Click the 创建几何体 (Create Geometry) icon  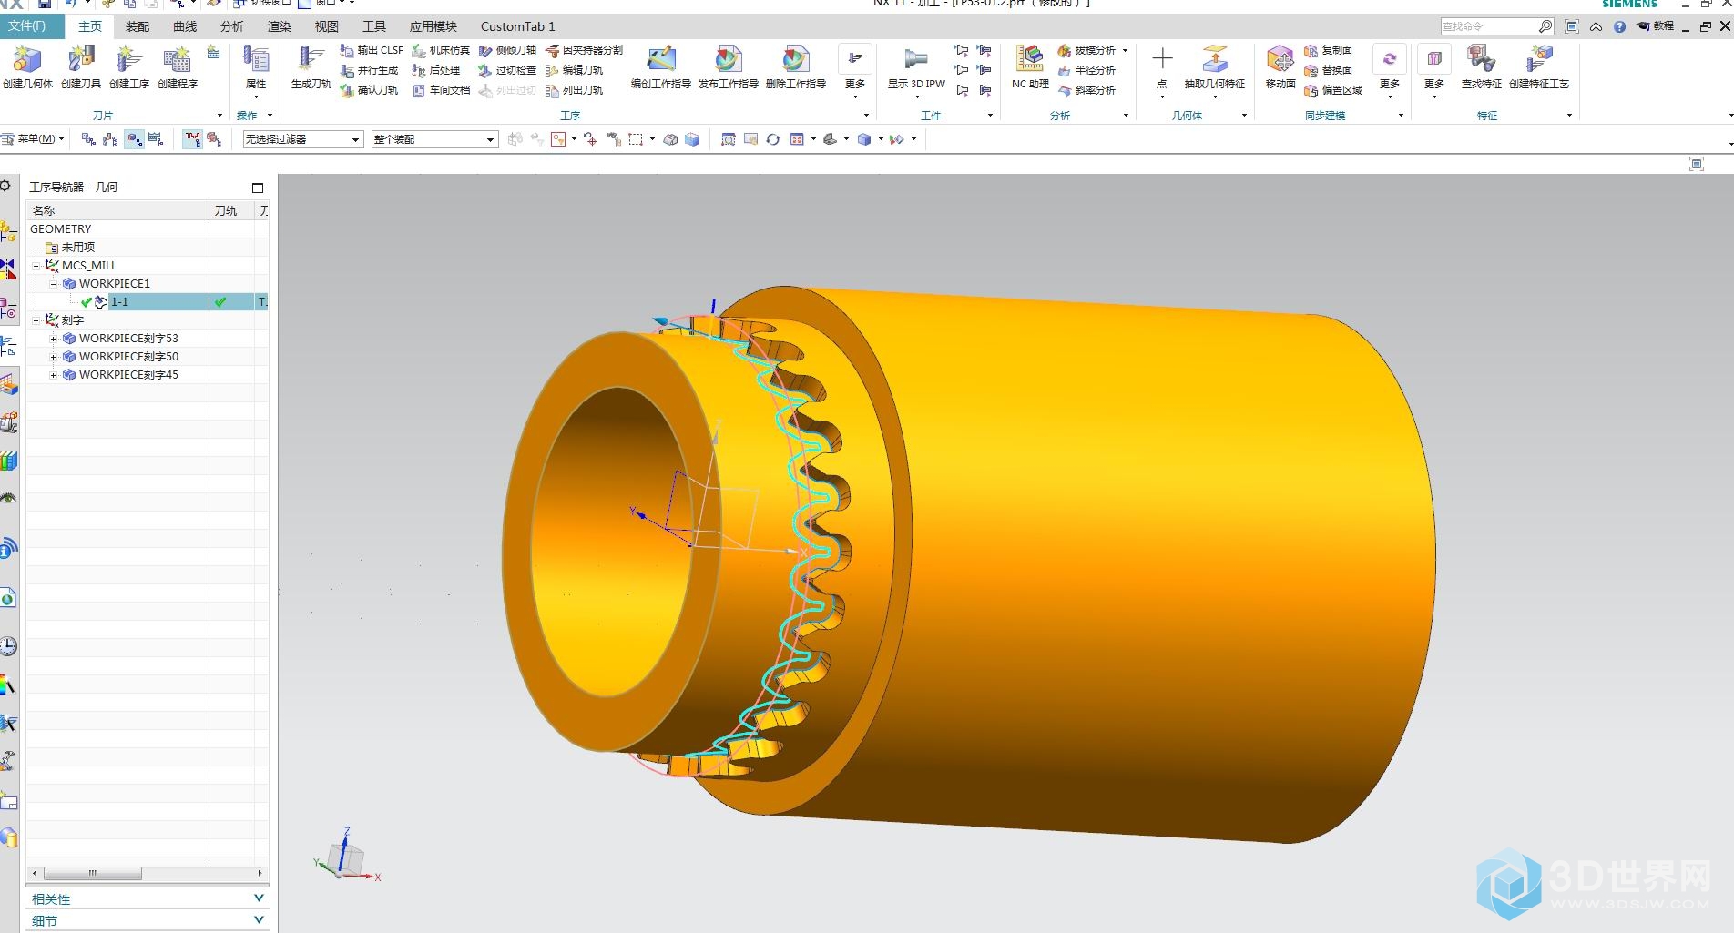[x=27, y=60]
